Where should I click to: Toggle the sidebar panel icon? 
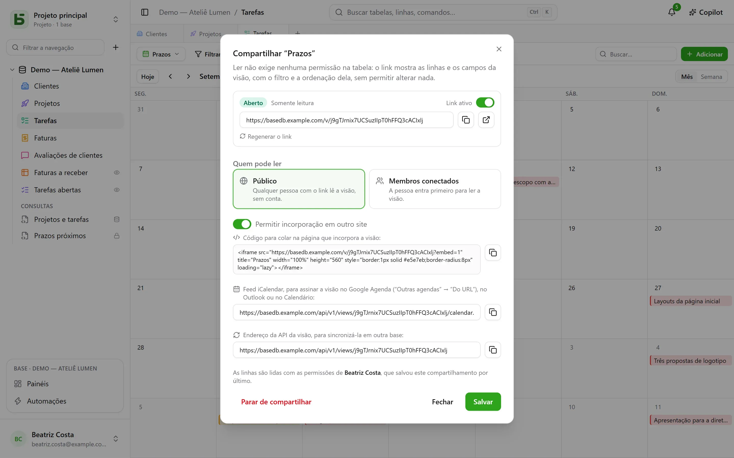[x=145, y=12]
